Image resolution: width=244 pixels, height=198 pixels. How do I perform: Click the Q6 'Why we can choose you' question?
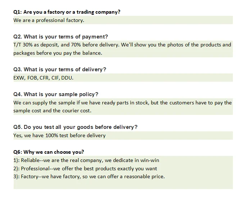coord(49,152)
